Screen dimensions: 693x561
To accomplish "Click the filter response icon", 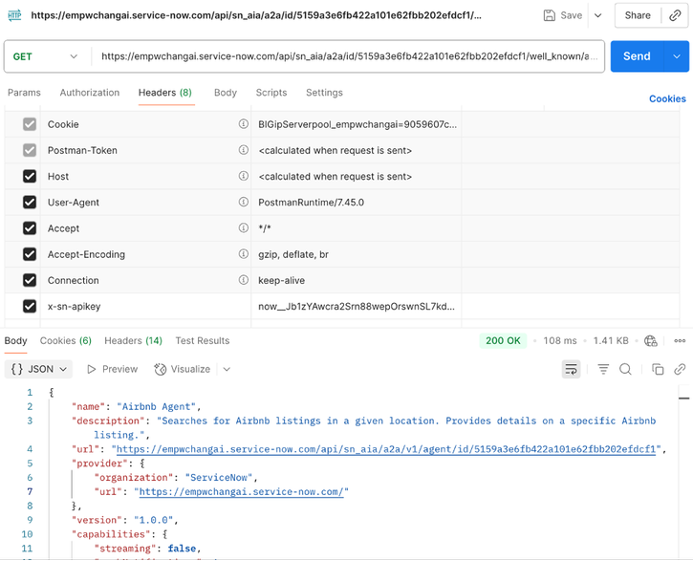I will tap(603, 369).
